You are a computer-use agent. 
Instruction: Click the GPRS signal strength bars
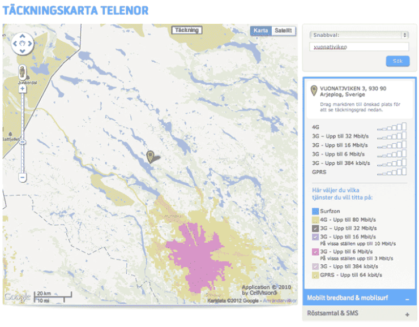pyautogui.click(x=392, y=171)
